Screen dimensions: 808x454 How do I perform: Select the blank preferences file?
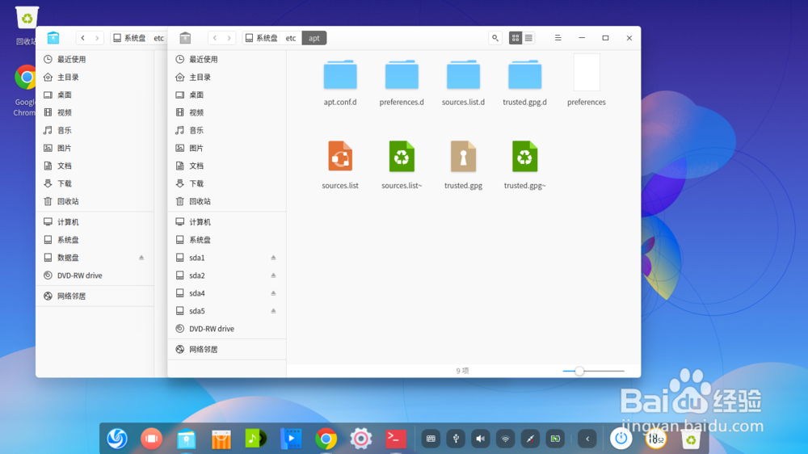click(x=587, y=73)
